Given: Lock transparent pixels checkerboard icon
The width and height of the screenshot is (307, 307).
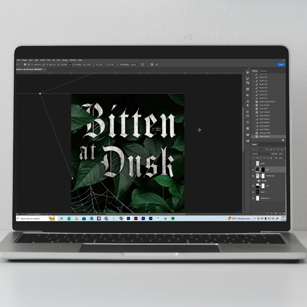Looking at the screenshot, I should click(x=258, y=158).
